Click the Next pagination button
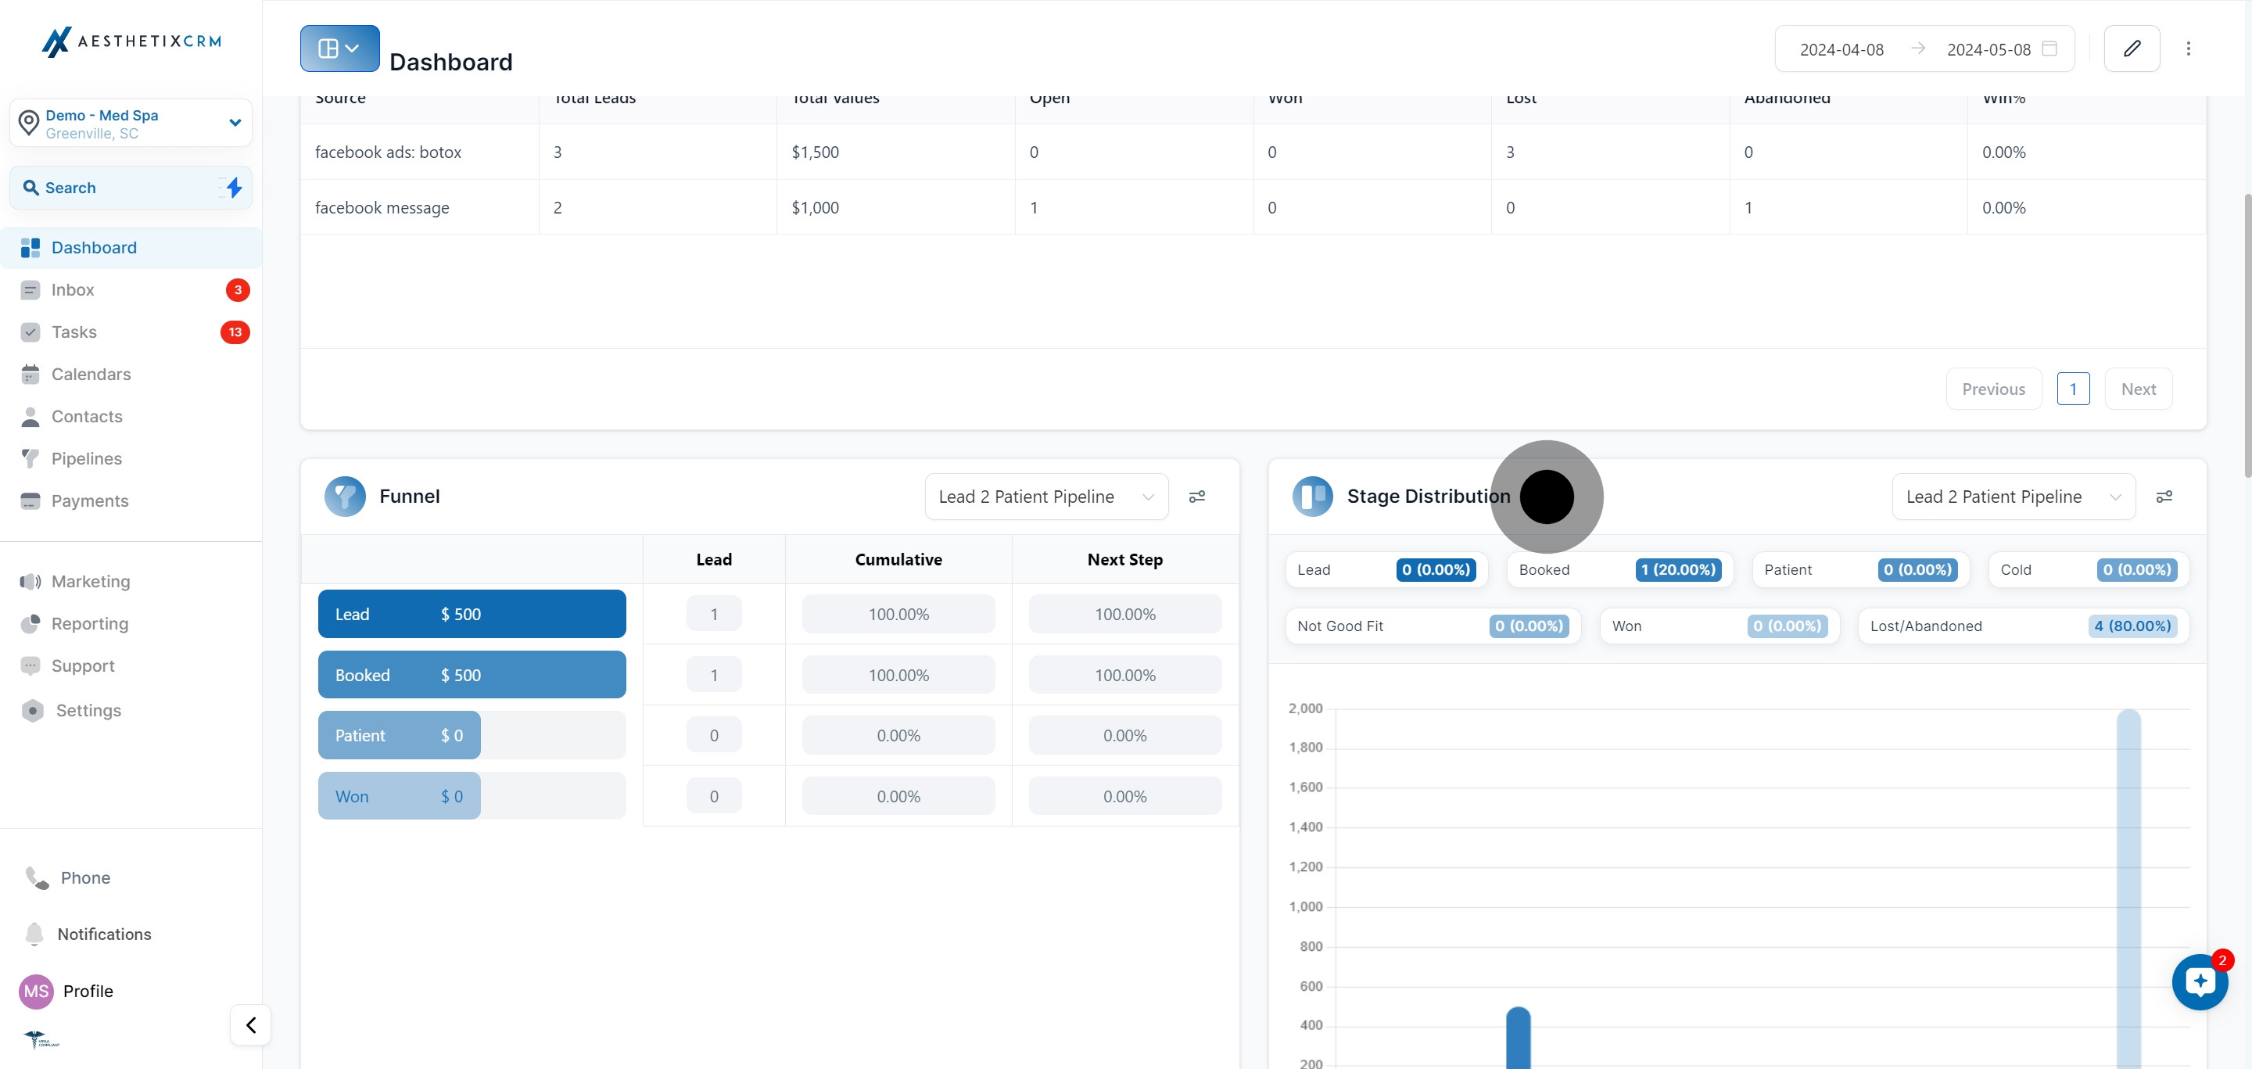Screen dimensions: 2252x1069 pos(2138,389)
